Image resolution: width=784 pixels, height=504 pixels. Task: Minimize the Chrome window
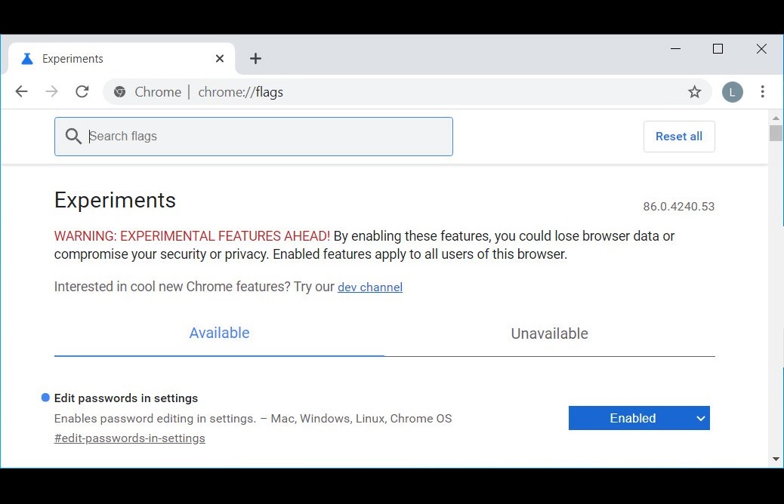click(x=675, y=49)
